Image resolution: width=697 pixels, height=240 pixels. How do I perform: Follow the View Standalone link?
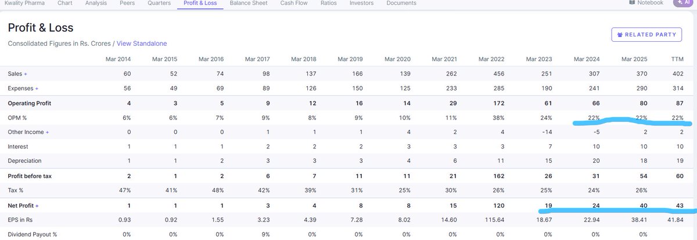click(x=142, y=43)
